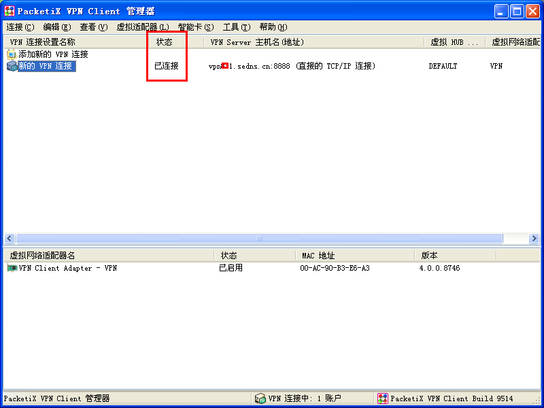Click the icon of 新的 VPN 连接 entry
This screenshot has width=544, height=408.
tap(12, 66)
